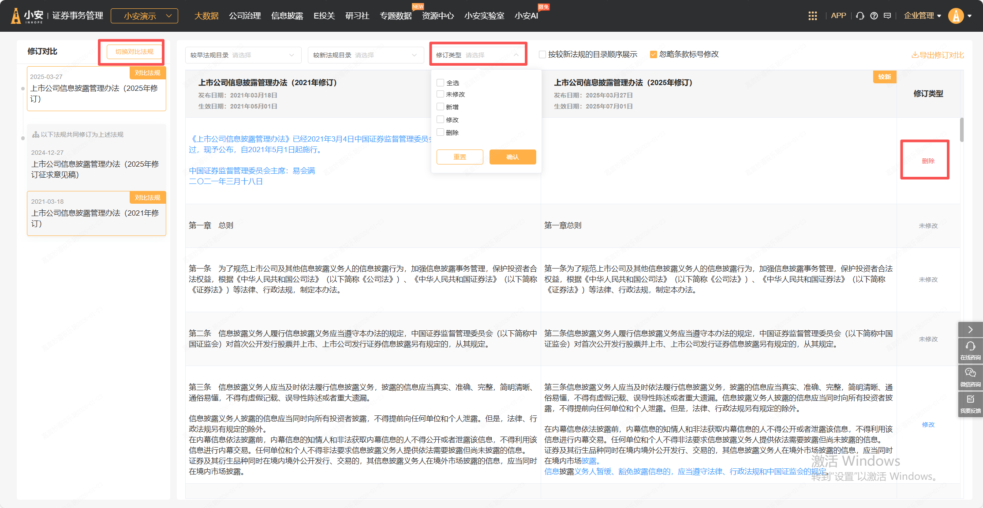Open the apps grid icon
Screen dimensions: 983x508
812,16
